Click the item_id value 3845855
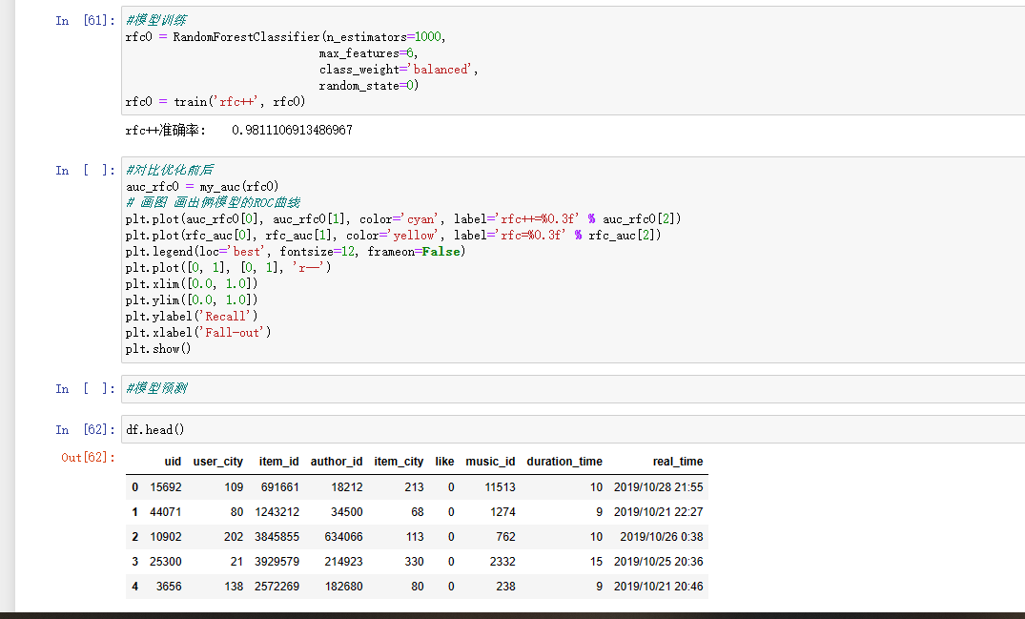The image size is (1025, 619). coord(277,536)
